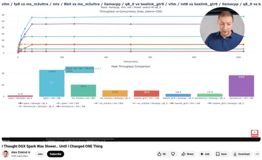The height and width of the screenshot is (160, 262).
Task: Click the Peak Throughput Comparison title
Action: click(x=131, y=66)
